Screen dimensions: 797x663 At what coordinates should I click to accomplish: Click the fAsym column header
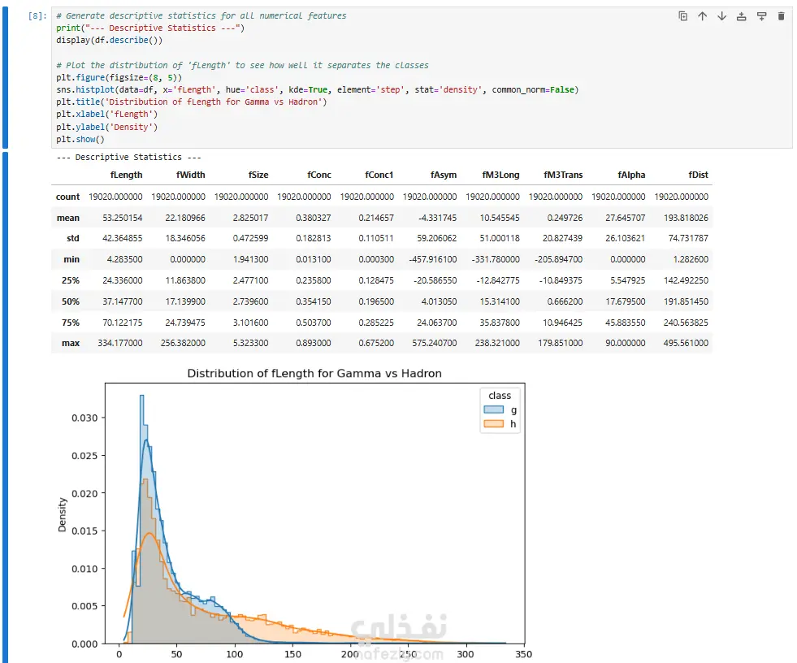tap(444, 175)
